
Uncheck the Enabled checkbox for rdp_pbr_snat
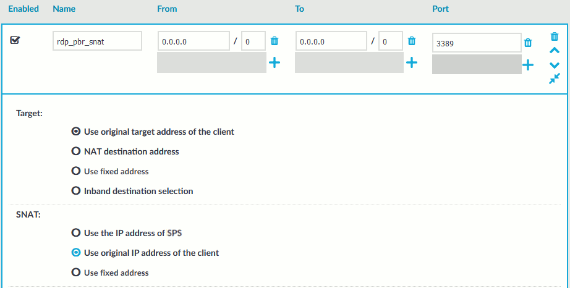15,40
